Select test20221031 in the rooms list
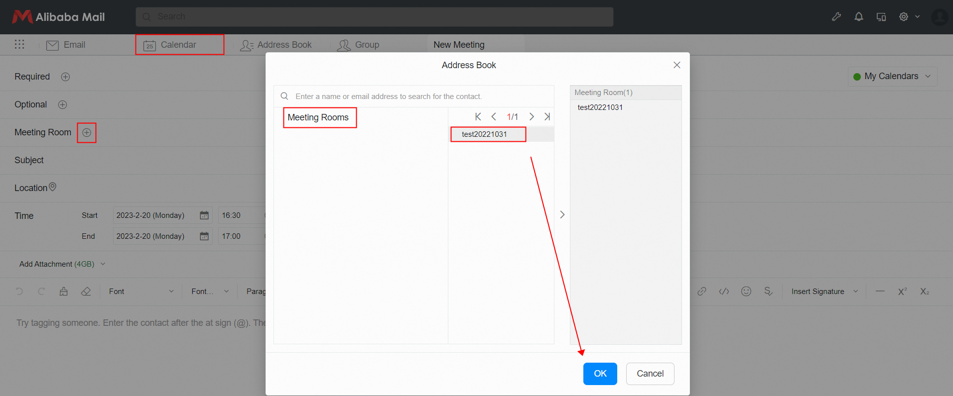 pos(501,134)
